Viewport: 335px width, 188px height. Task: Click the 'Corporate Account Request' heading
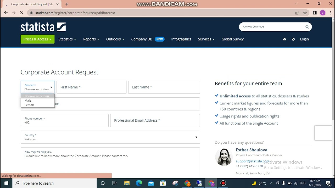point(59,72)
